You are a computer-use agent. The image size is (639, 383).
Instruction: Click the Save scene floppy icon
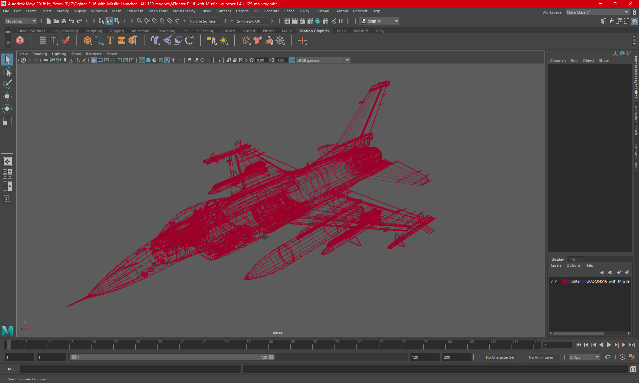[x=64, y=21]
